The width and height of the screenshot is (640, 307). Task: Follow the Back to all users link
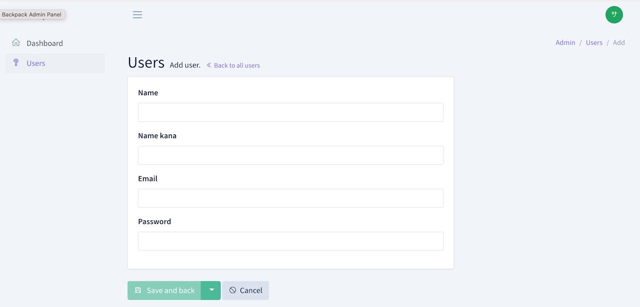[x=236, y=65]
